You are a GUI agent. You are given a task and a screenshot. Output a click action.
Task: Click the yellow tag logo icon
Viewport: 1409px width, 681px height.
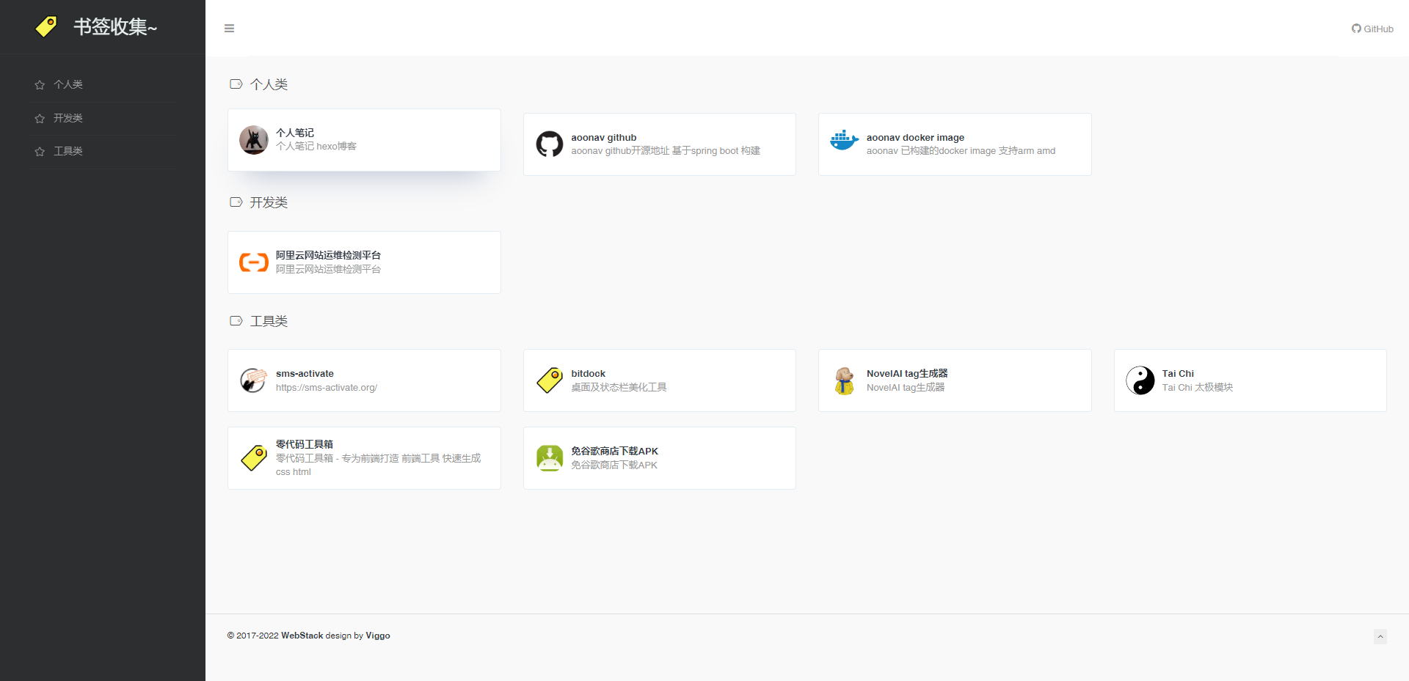(46, 27)
